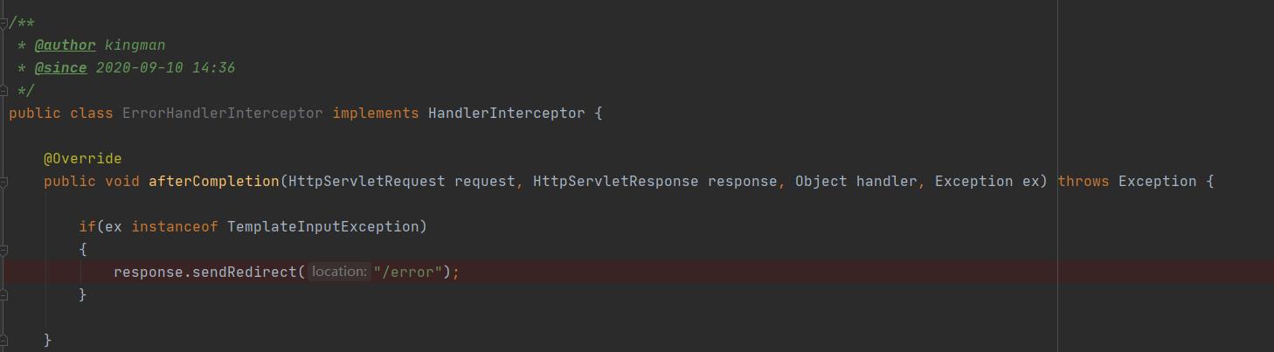Screen dimensions: 1274x352
Task: Click the ErrorHandlerInterceptor class name
Action: click(223, 113)
